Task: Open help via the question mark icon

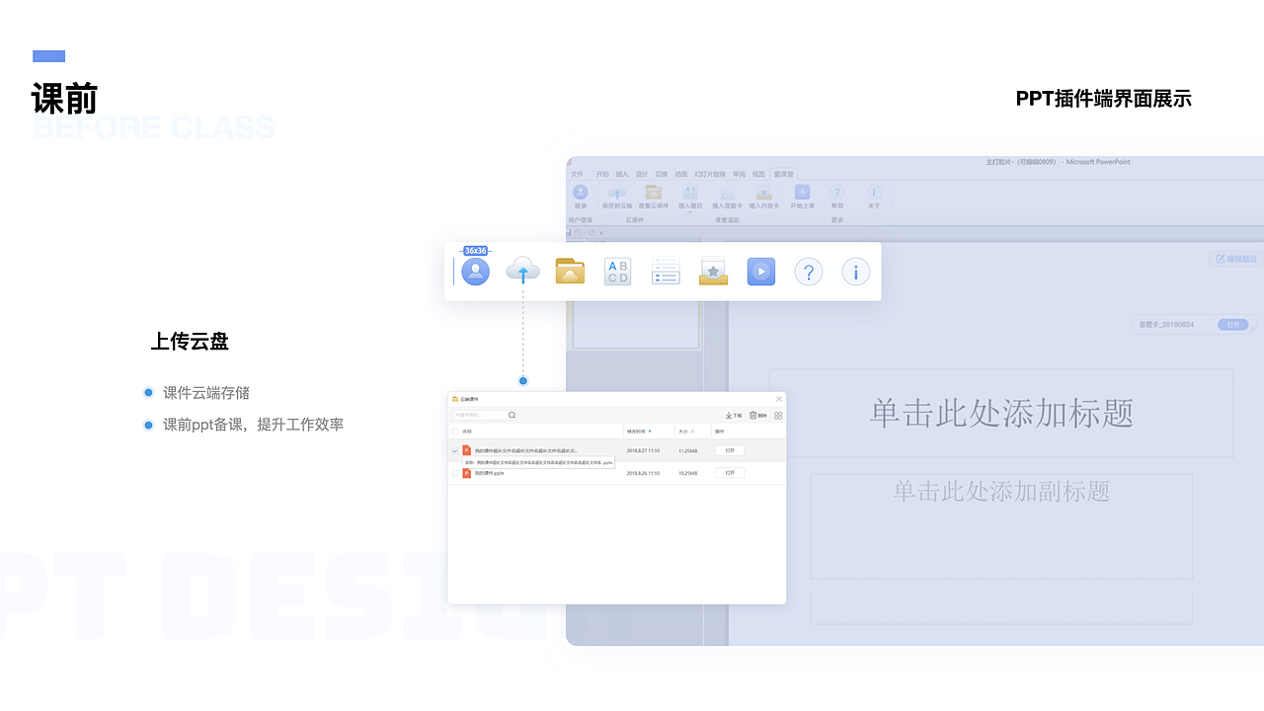Action: tap(808, 272)
